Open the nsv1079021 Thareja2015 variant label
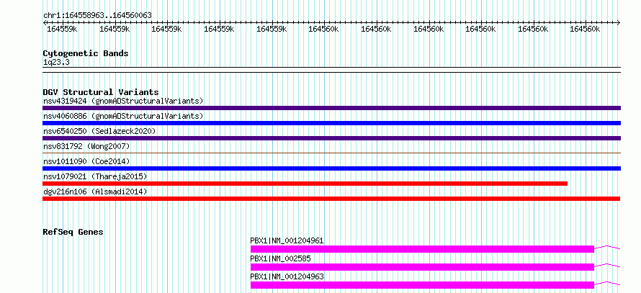This screenshot has width=641, height=293. (x=95, y=176)
